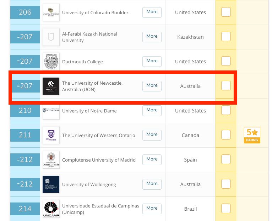Click the Al-Farabi Kazakh National University shield logo

coord(51,37)
